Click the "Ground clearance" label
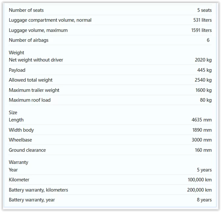The height and width of the screenshot is (212, 221). [27, 150]
